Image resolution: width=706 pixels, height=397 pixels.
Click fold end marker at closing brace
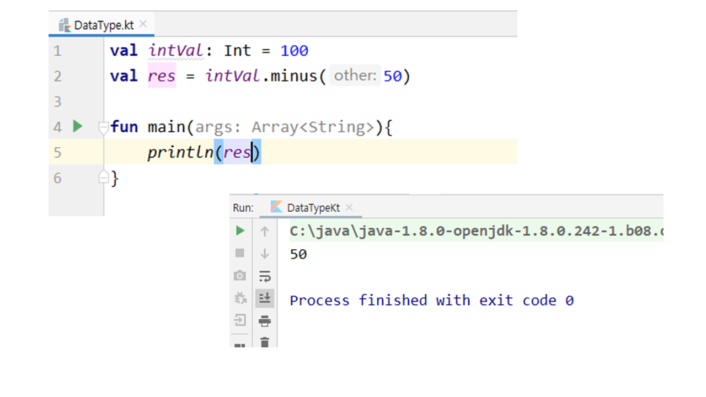[x=104, y=177]
